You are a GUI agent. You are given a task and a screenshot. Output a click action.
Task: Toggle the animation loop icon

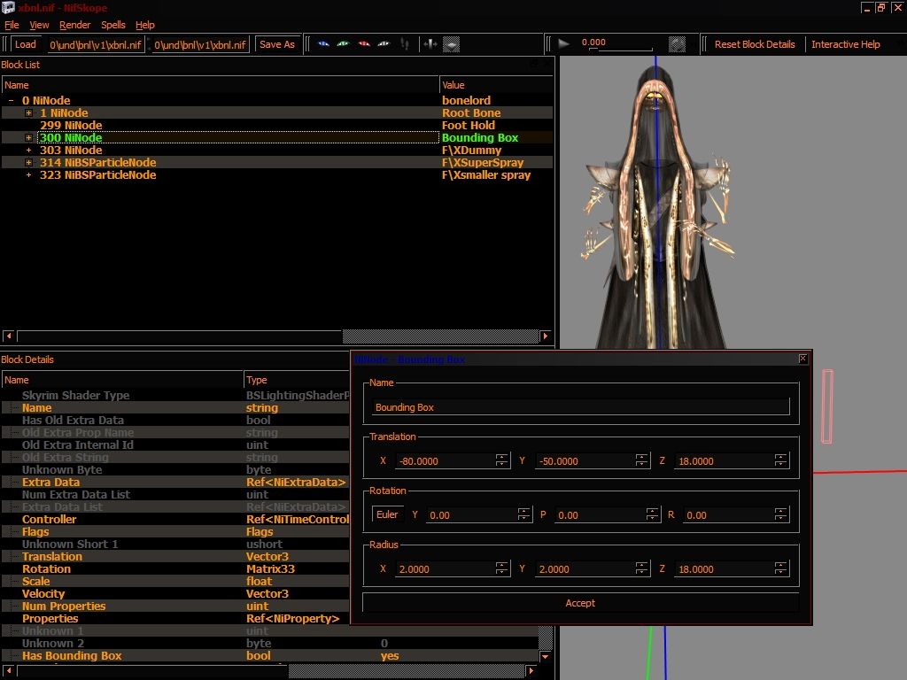tap(677, 44)
